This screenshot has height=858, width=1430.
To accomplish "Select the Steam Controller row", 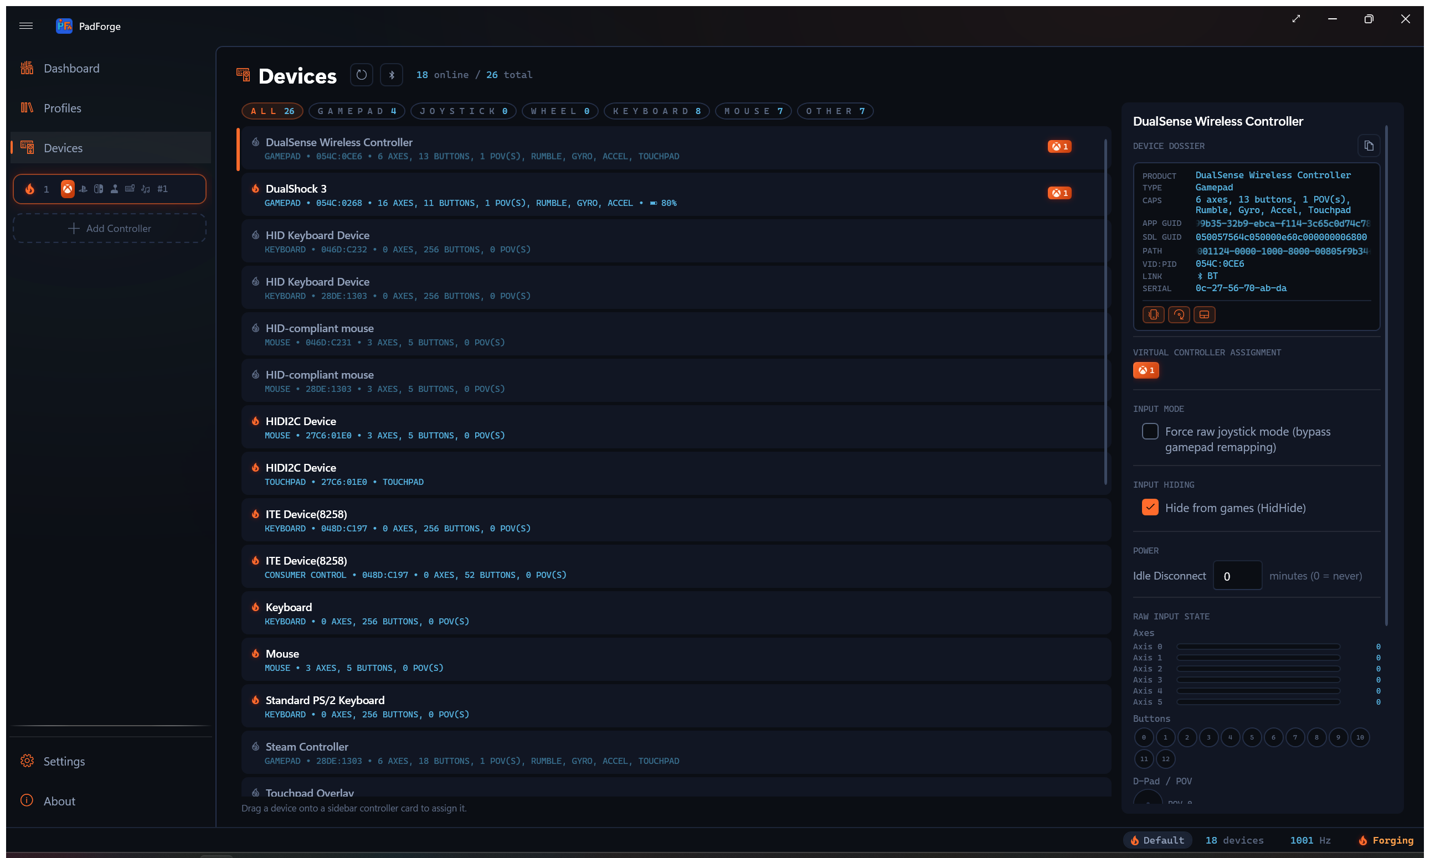I will 676,753.
